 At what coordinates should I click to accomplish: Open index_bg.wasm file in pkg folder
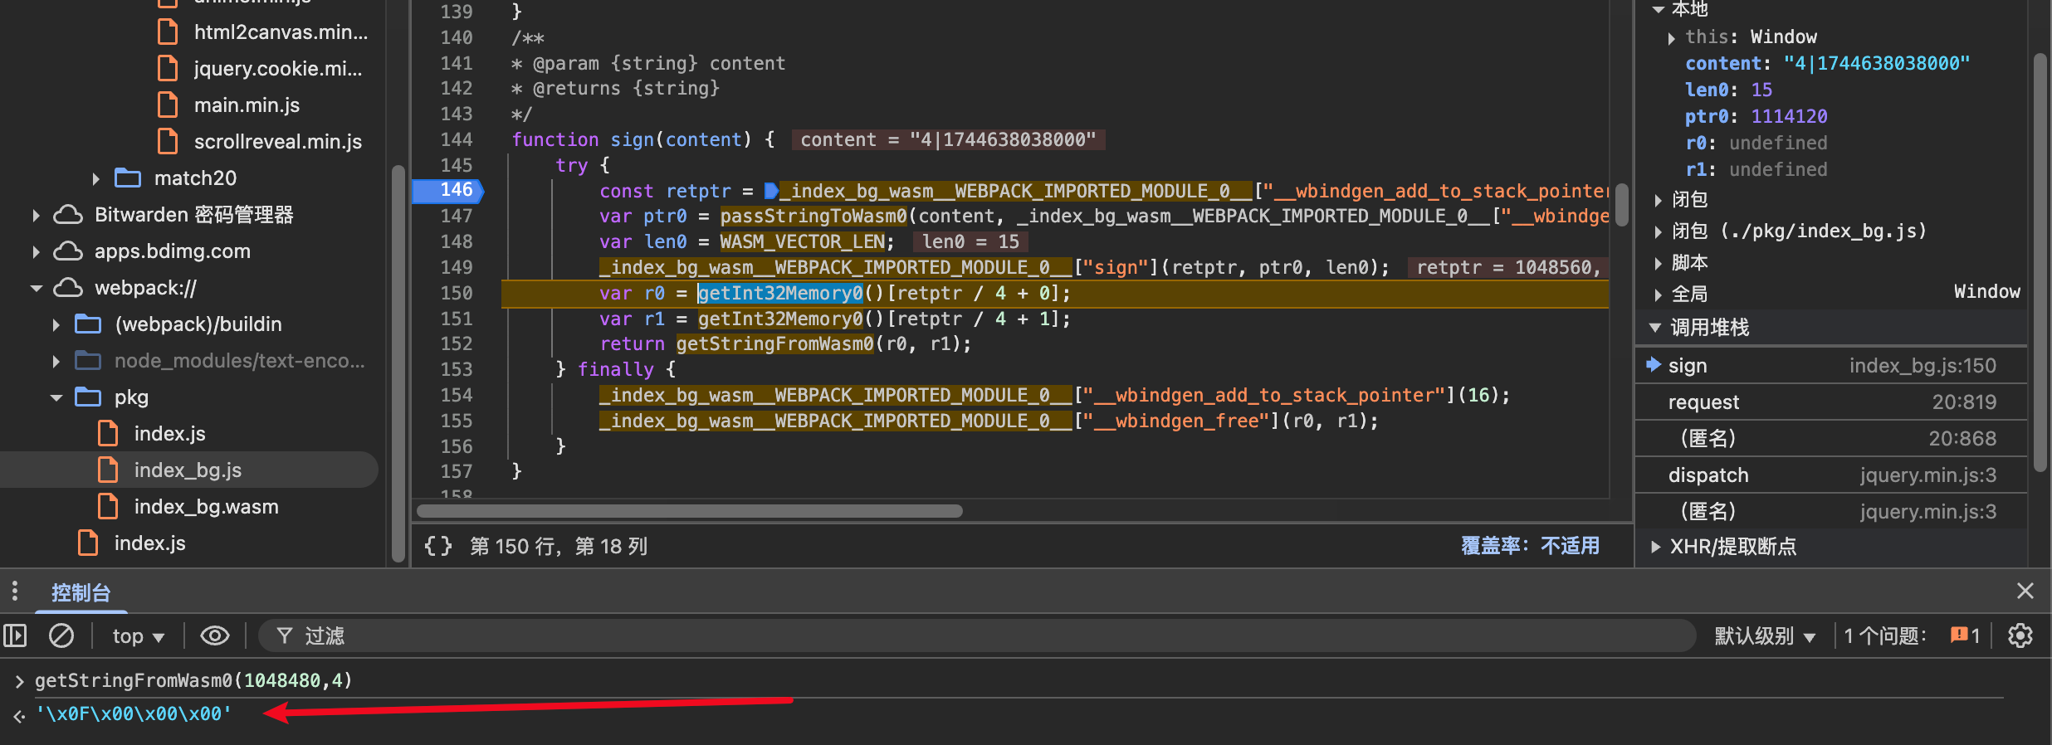coord(206,507)
